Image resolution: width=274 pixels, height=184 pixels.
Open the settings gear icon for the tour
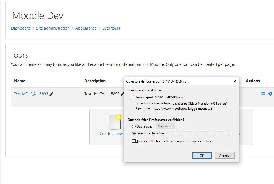[270, 94]
